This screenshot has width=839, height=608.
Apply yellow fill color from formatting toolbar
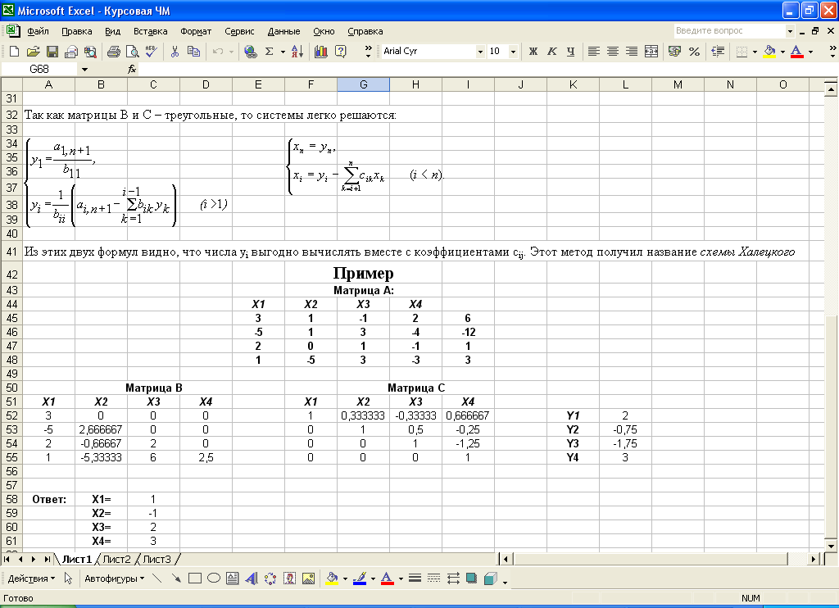coord(769,52)
